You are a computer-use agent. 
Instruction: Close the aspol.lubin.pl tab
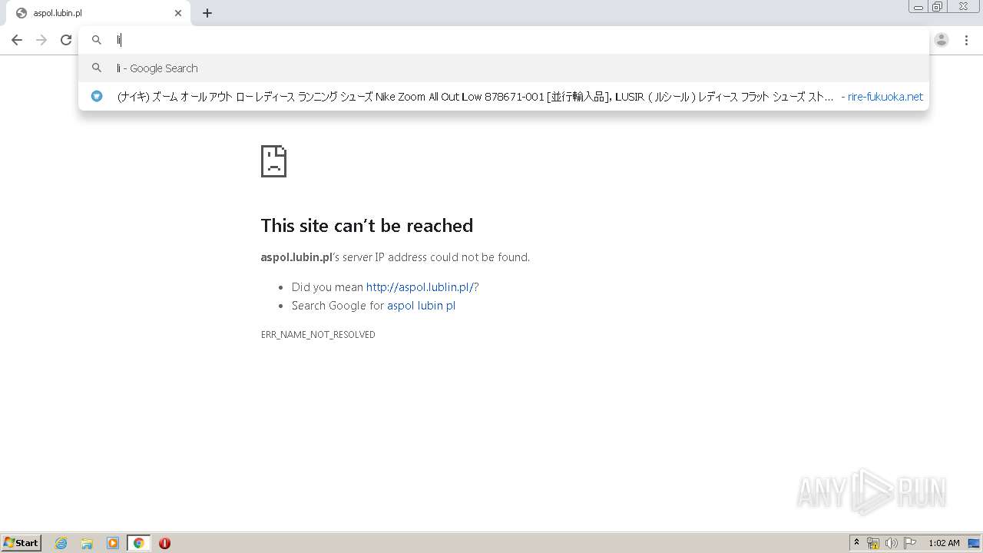coord(178,13)
